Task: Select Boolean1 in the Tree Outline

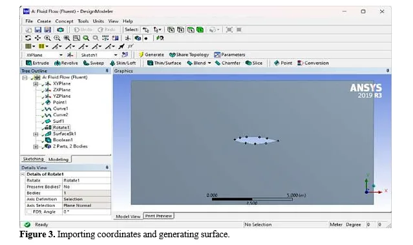Action: click(63, 140)
